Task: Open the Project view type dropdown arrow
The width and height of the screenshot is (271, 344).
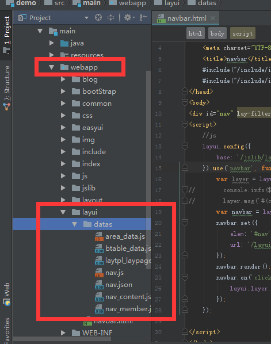Action: click(86, 18)
